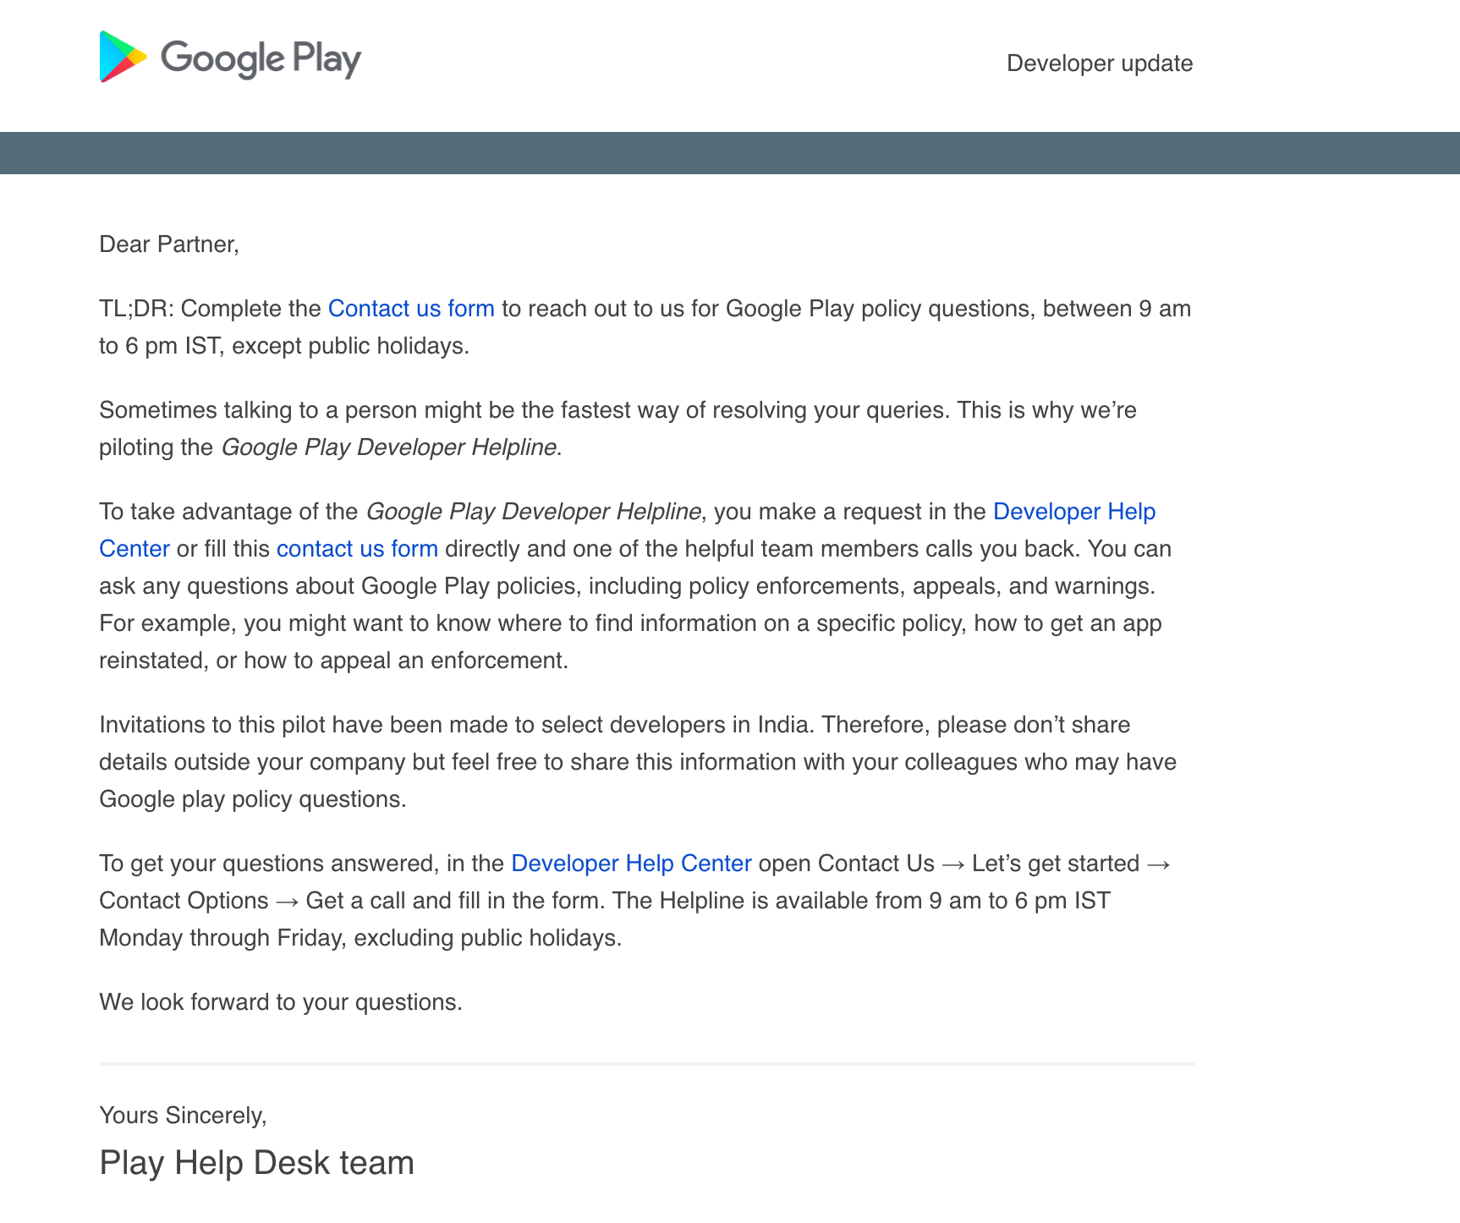This screenshot has height=1223, width=1460.
Task: Select the Dear Partner greeting text
Action: tap(169, 244)
